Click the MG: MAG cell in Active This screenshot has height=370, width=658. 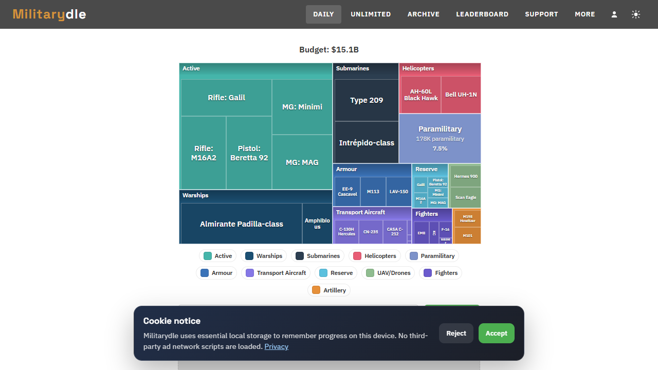[302, 162]
